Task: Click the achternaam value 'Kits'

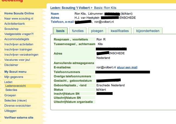Action: (100, 44)
